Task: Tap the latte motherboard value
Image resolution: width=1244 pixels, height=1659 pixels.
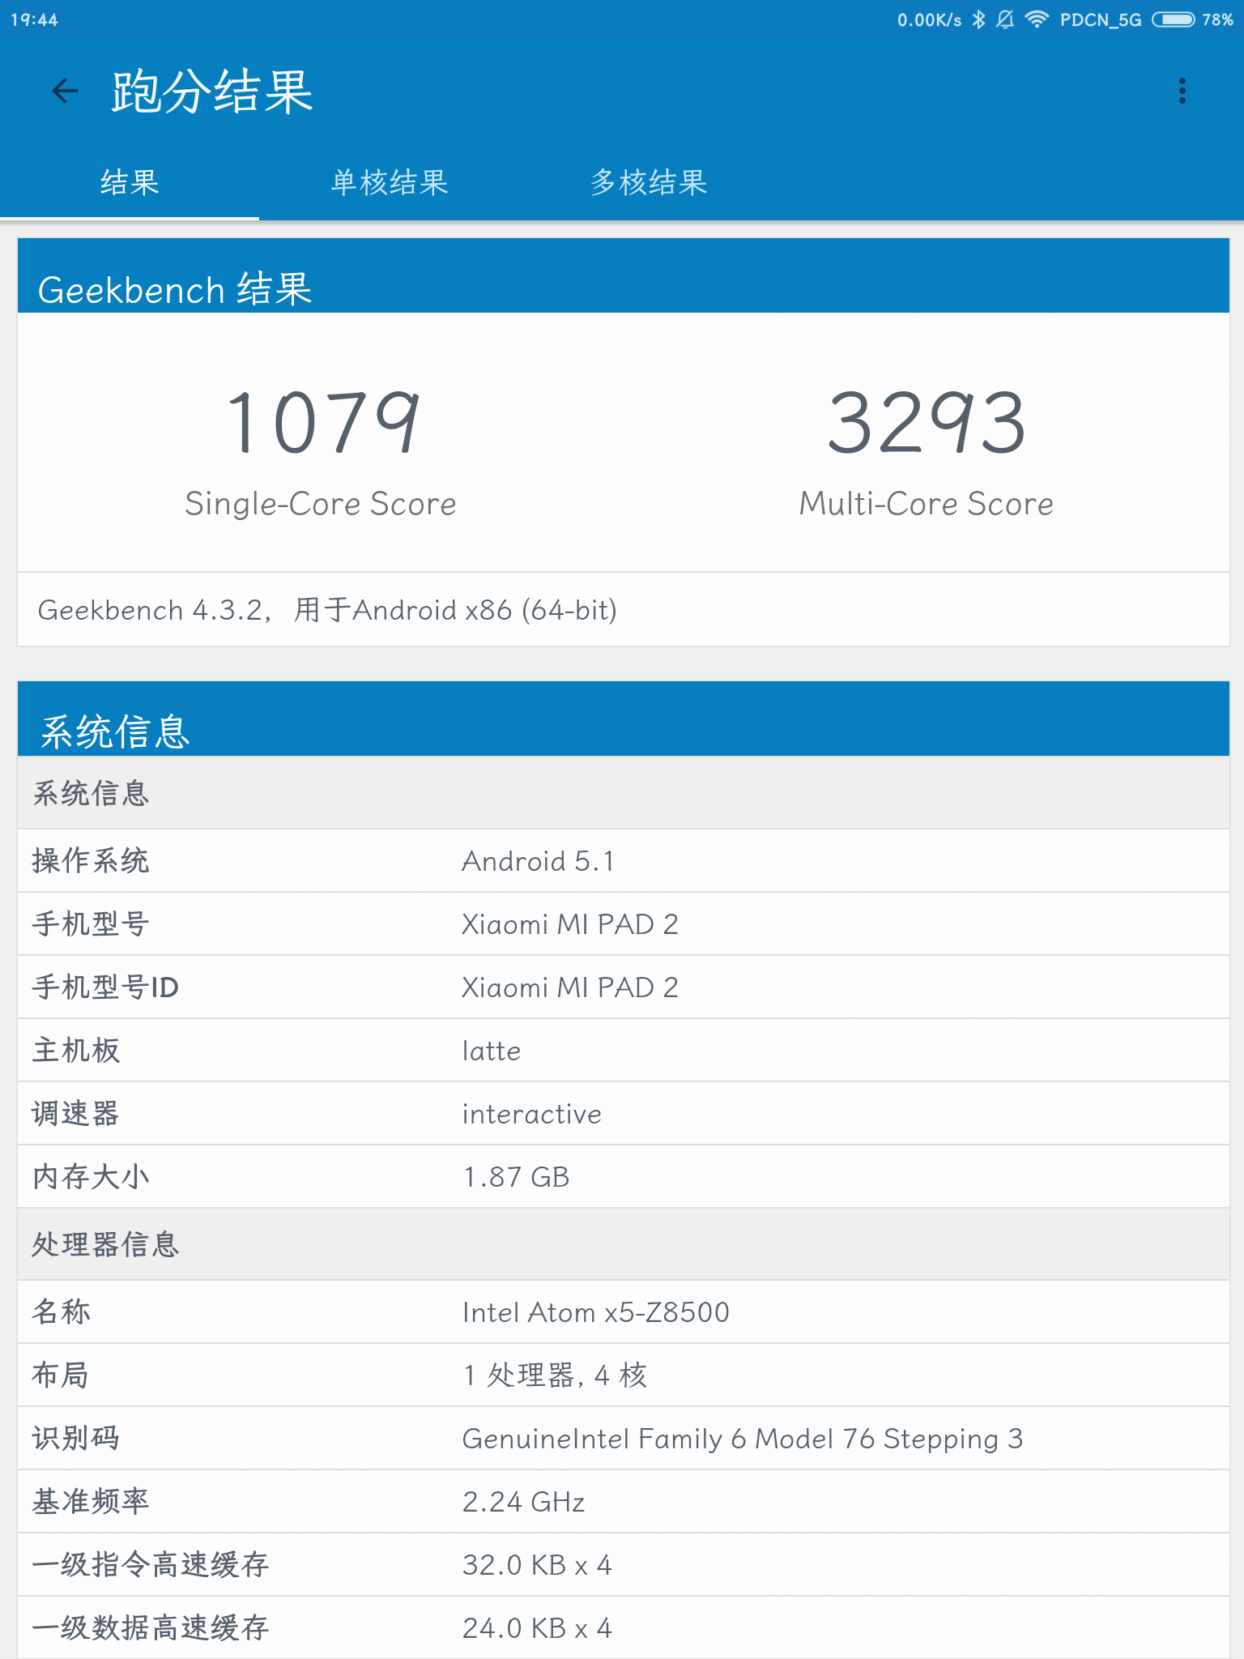Action: tap(492, 1051)
